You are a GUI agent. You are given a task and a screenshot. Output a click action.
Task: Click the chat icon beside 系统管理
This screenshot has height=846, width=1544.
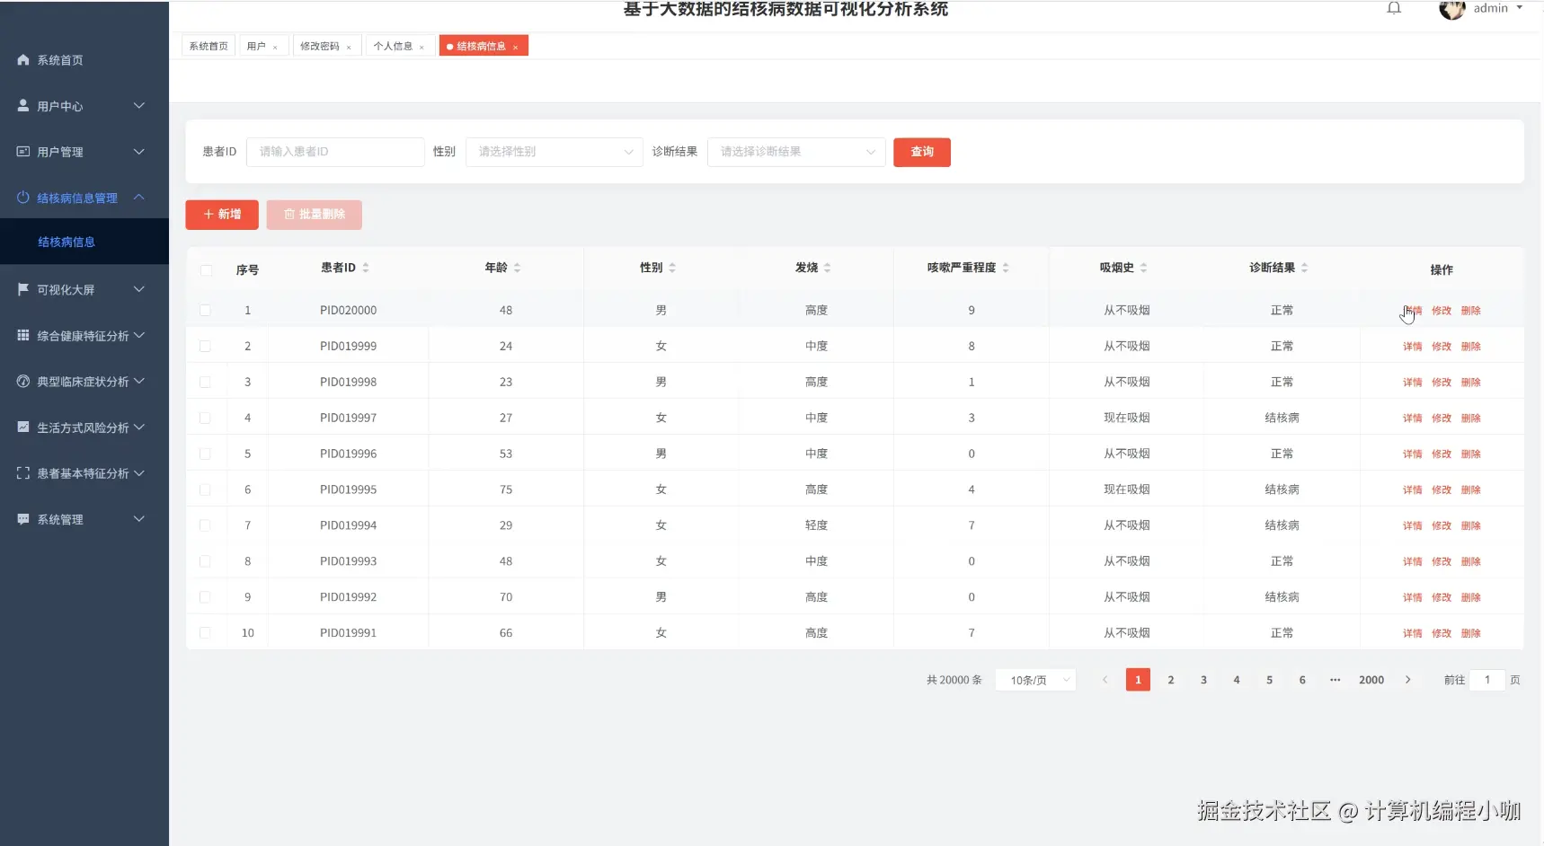point(23,518)
